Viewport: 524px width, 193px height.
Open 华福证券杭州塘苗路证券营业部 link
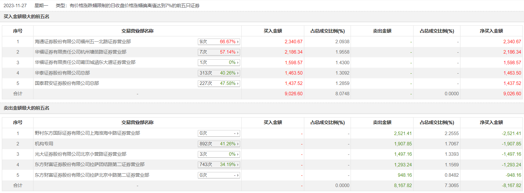click(x=80, y=52)
